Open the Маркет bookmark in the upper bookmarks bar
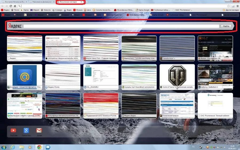The width and height of the screenshot is (240, 150). tap(35, 10)
